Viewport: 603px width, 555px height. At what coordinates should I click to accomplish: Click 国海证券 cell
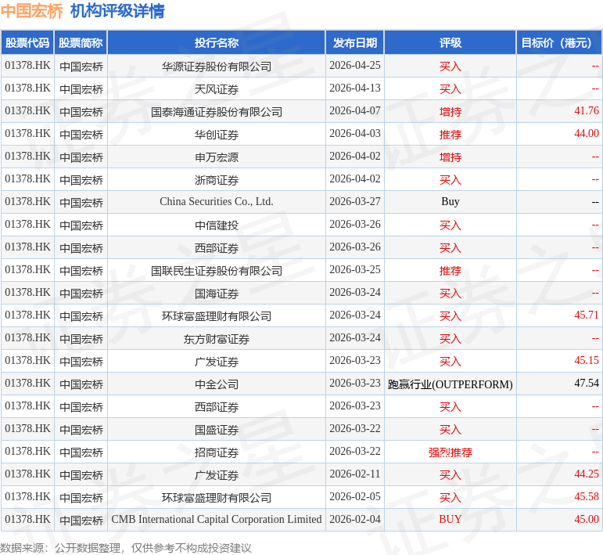(217, 294)
